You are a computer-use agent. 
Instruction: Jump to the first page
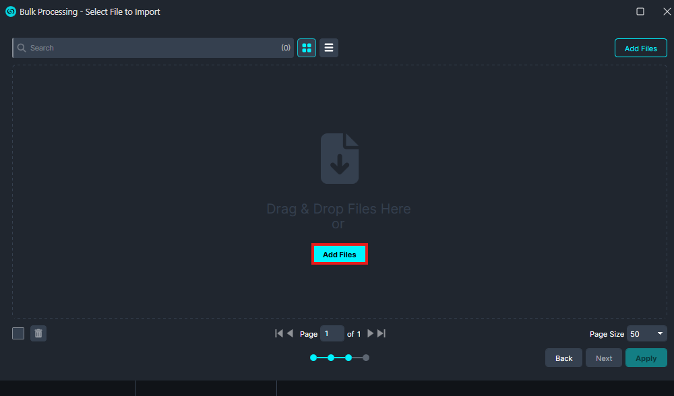pos(279,333)
